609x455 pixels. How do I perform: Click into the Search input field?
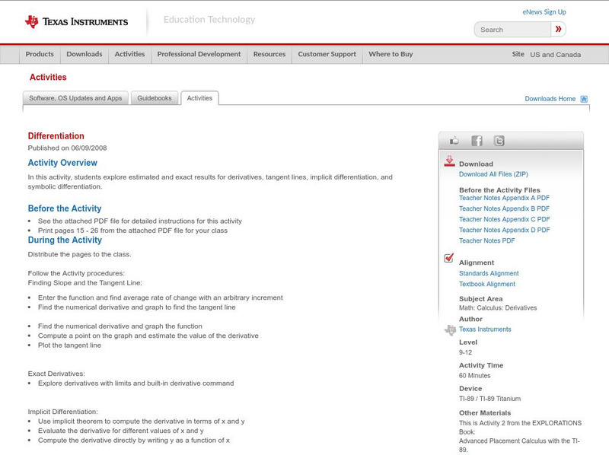point(512,30)
